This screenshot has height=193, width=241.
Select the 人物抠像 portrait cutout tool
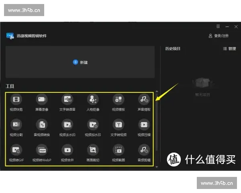[x=93, y=103]
